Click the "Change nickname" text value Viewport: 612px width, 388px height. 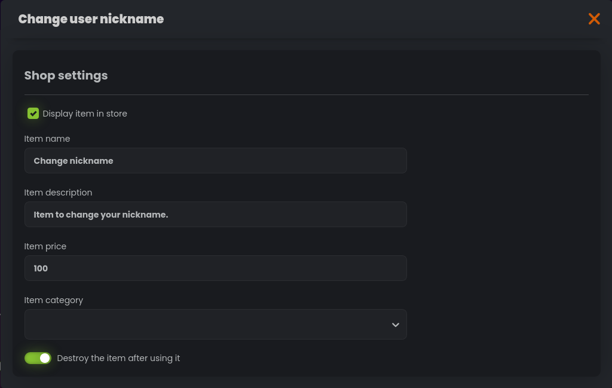74,160
